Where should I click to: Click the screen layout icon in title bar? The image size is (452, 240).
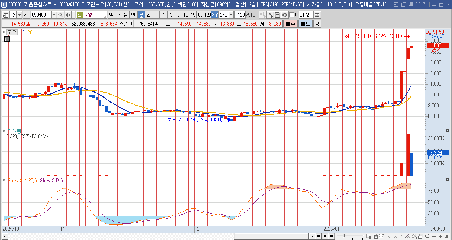point(397,4)
